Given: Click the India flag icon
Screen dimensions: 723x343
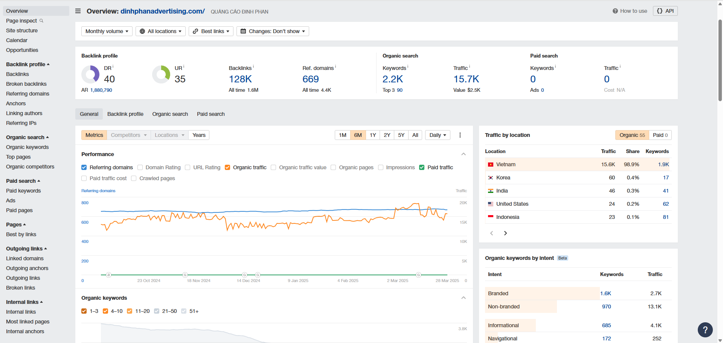Looking at the screenshot, I should coord(491,191).
